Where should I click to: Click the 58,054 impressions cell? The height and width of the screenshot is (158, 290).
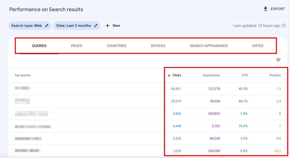pyautogui.click(x=215, y=101)
